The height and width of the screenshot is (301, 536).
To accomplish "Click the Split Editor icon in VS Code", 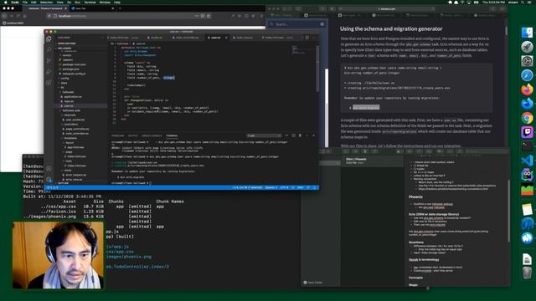I will [307, 38].
